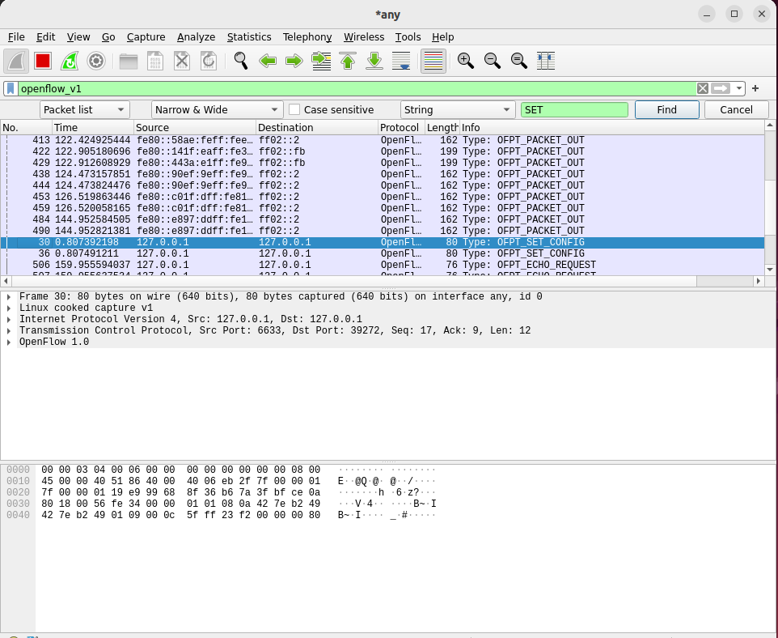Click display filter bookmark icon
The width and height of the screenshot is (778, 638).
[x=11, y=88]
